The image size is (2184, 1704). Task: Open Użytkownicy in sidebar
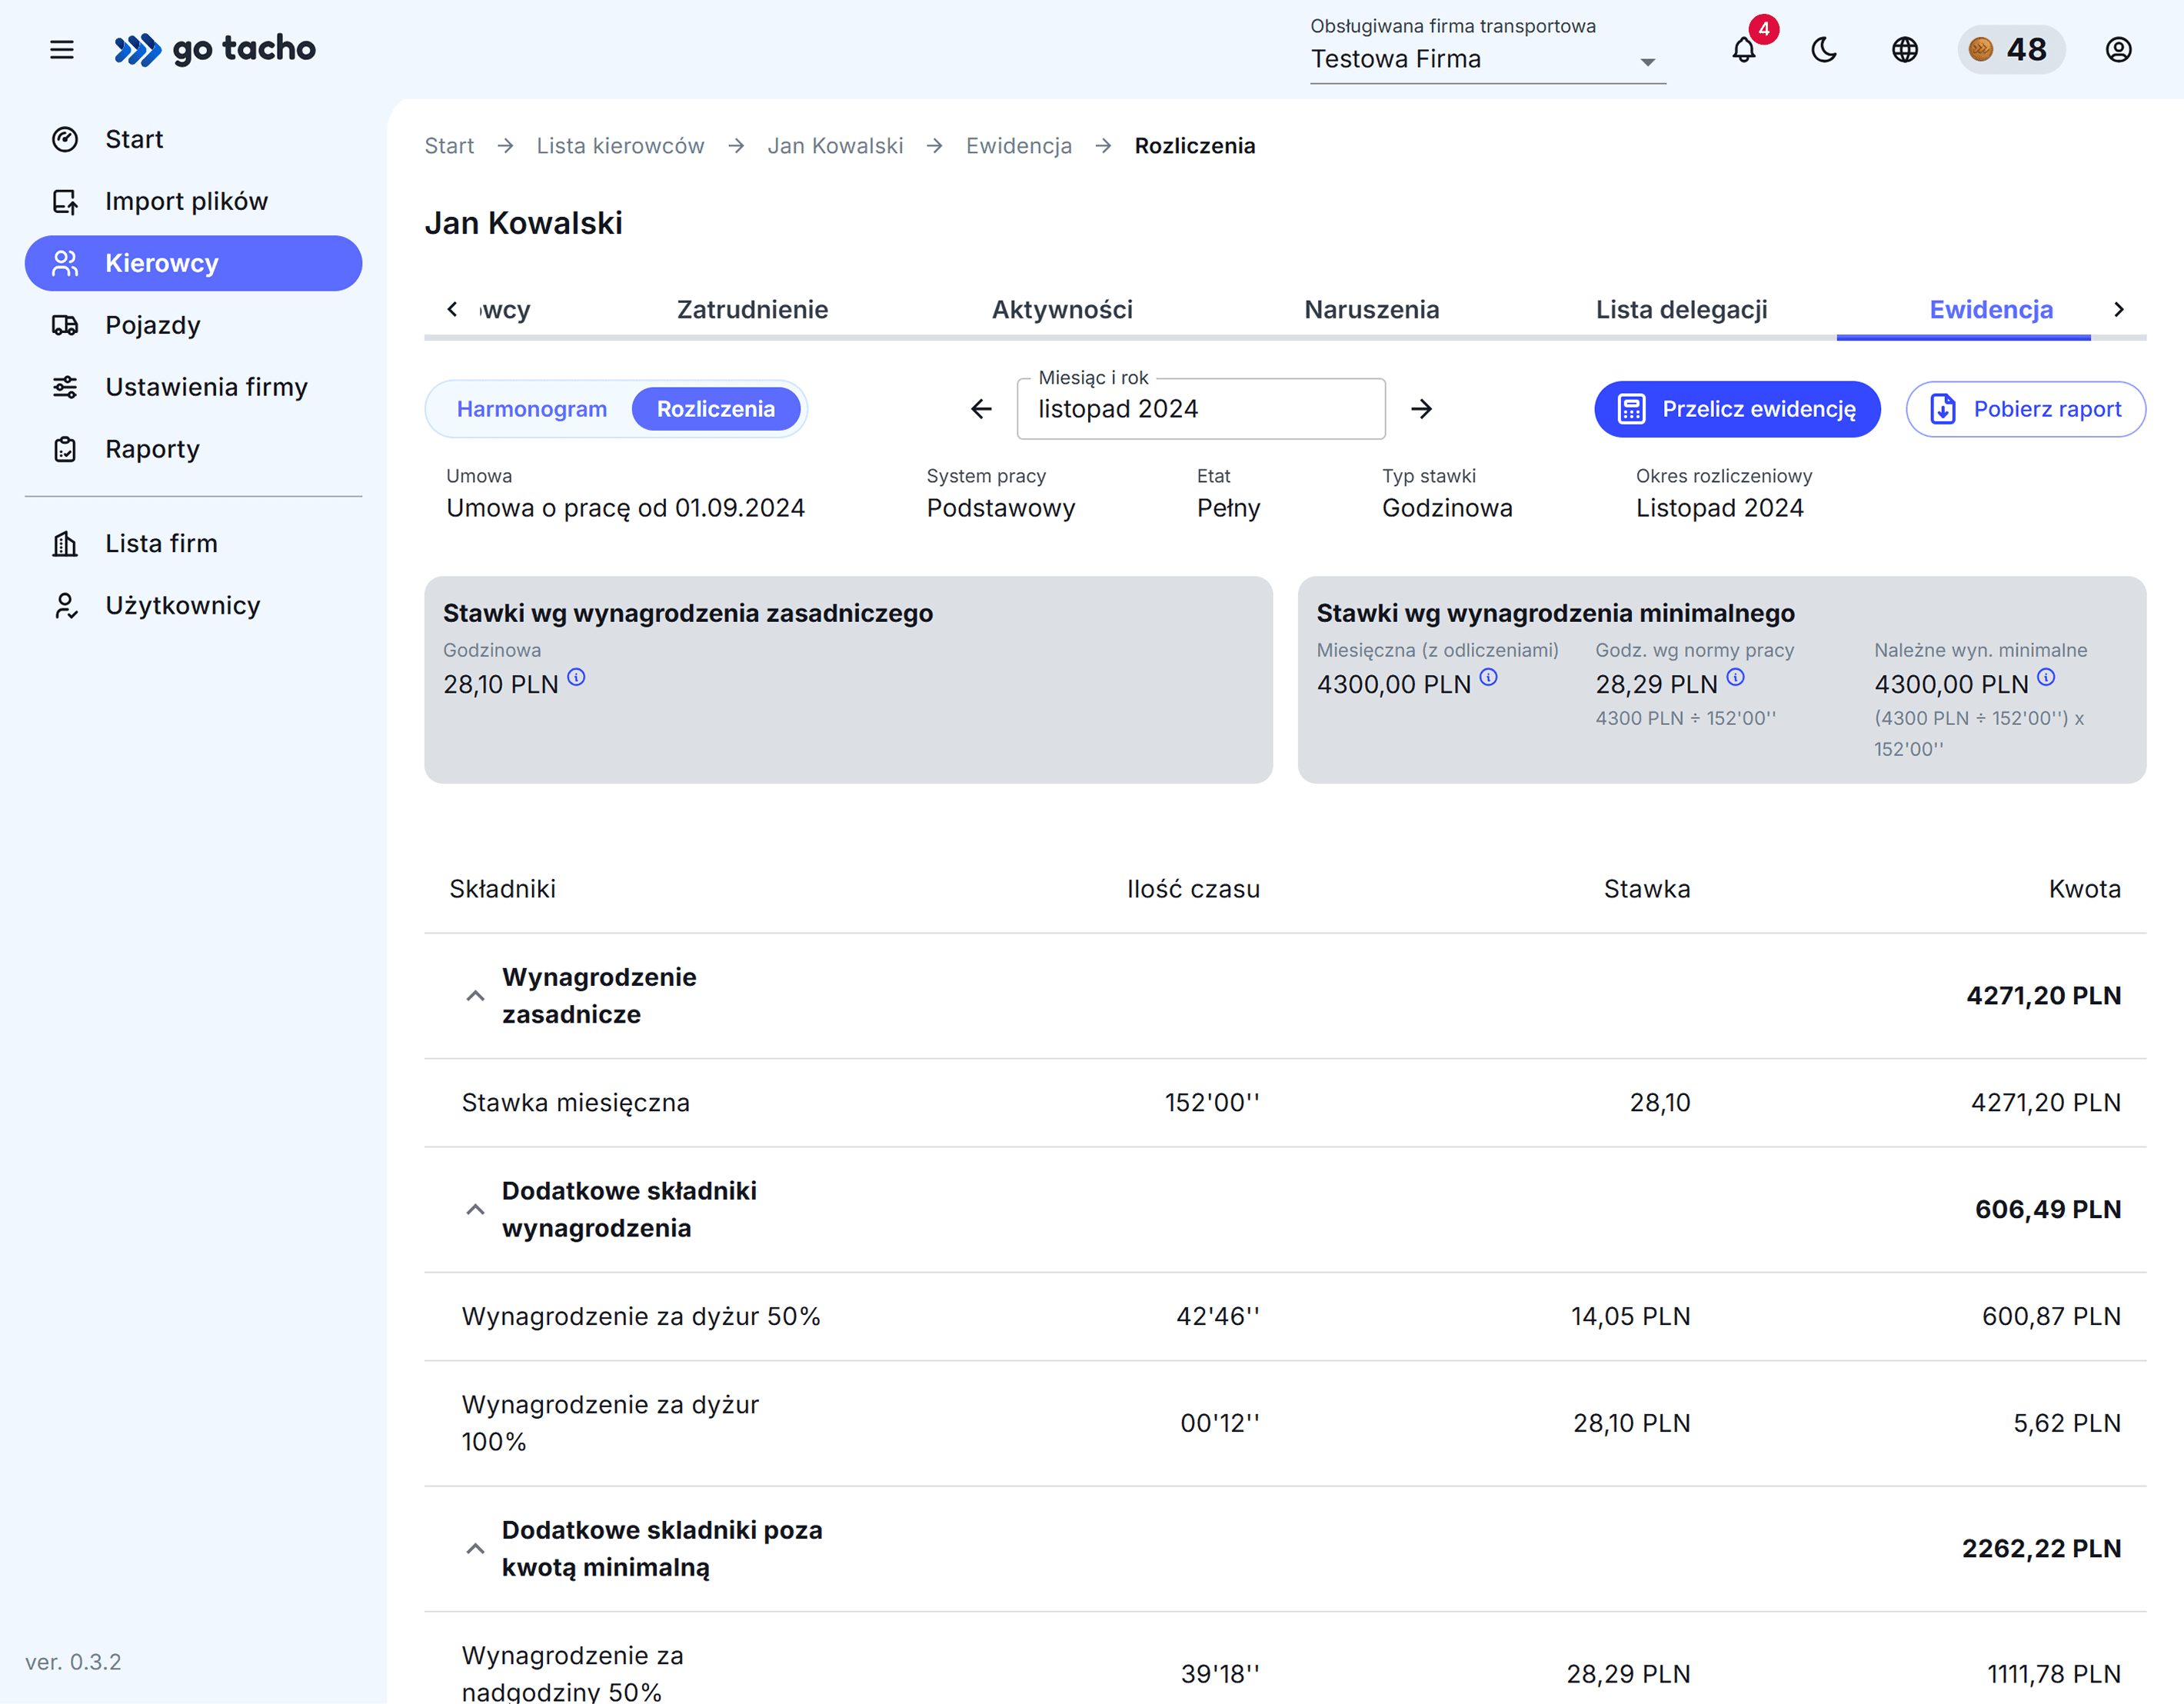click(x=193, y=605)
